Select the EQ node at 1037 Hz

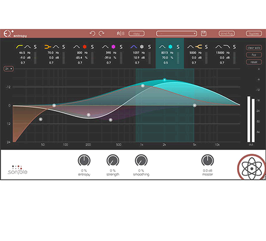[x=143, y=86]
